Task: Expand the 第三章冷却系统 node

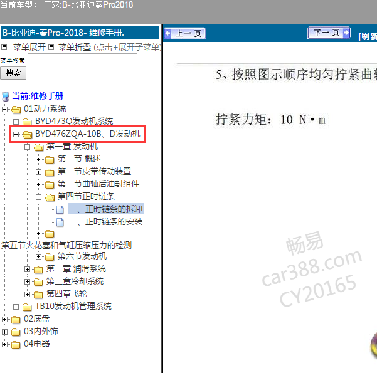Action: click(27, 281)
